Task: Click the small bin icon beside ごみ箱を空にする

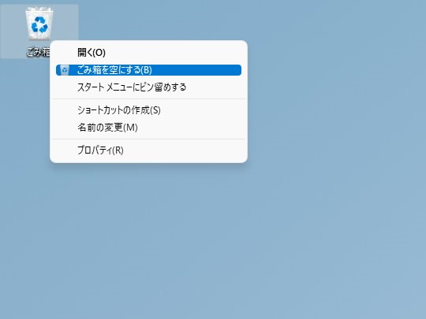Action: point(65,70)
